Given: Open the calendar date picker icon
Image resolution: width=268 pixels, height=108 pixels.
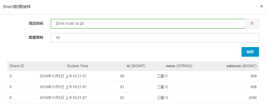Looking at the screenshot, I should pos(252,24).
